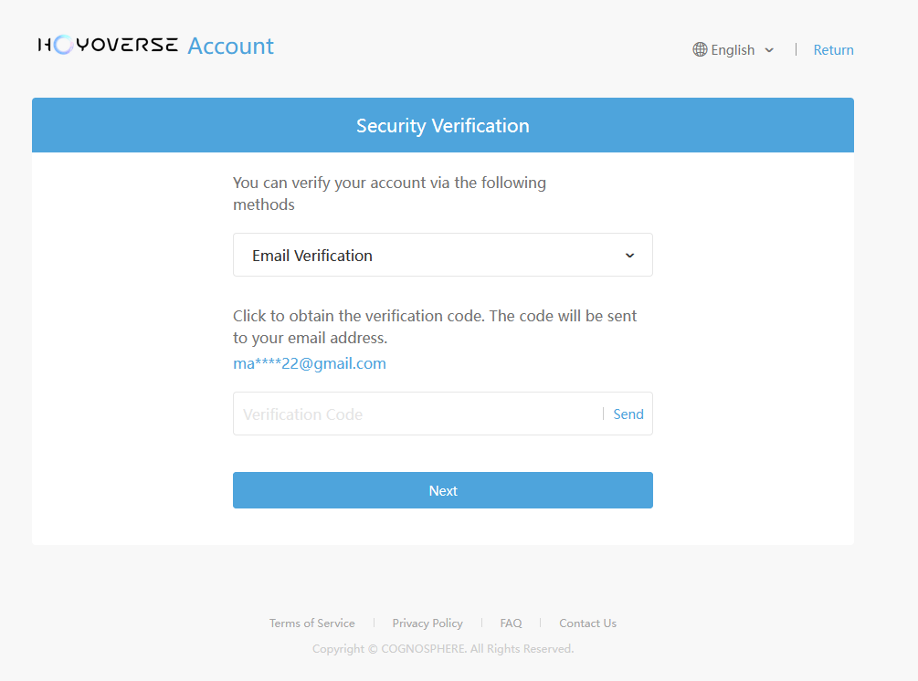Click the Account title beside the logo

[x=230, y=46]
